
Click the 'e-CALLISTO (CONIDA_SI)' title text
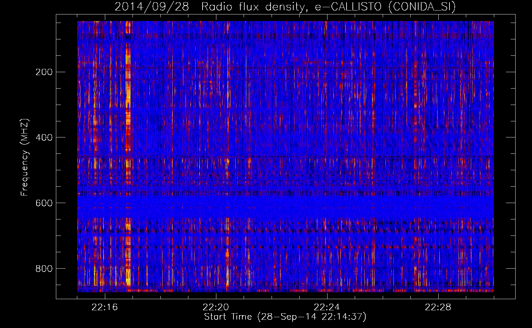pos(385,7)
